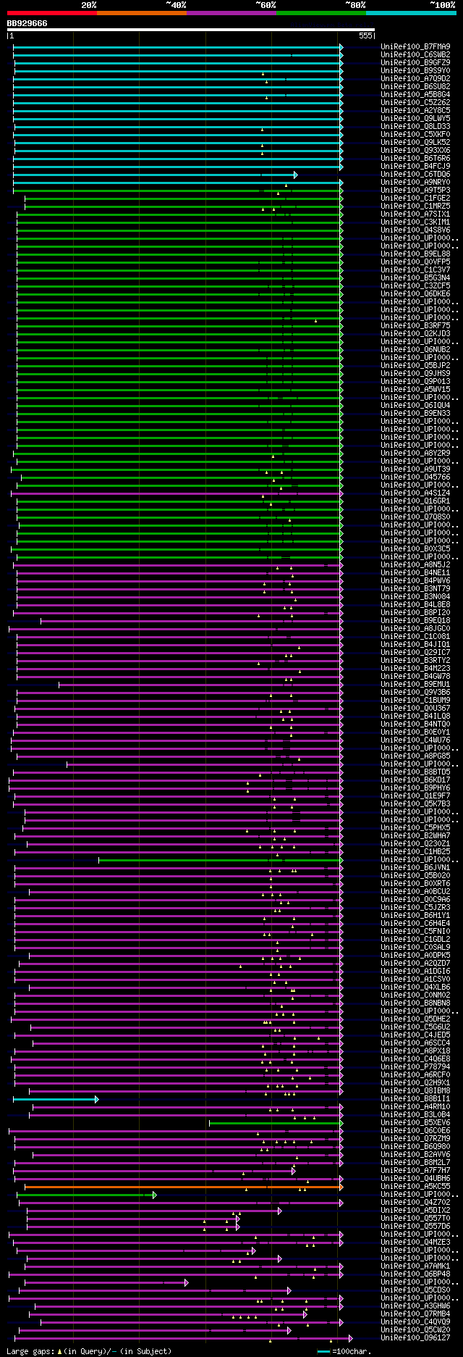Viewport: 463px width, 1357px height.
Task: Select label UniRef100_A8PG85
Action: coord(415,756)
